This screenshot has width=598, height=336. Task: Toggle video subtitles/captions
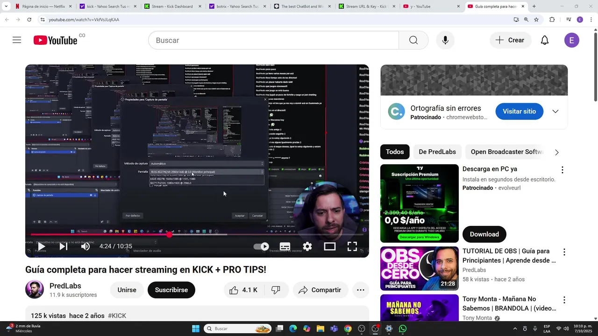tap(285, 246)
